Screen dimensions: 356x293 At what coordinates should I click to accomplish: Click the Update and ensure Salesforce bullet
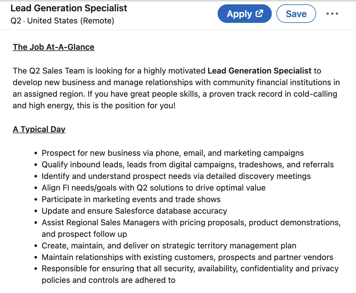click(x=134, y=211)
